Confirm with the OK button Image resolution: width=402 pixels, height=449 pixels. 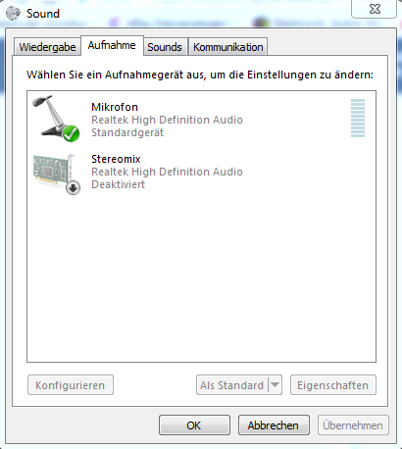[x=194, y=425]
